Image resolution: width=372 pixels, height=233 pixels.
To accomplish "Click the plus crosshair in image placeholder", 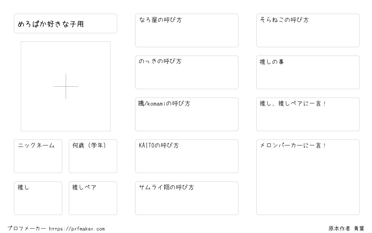I will 66,86.
